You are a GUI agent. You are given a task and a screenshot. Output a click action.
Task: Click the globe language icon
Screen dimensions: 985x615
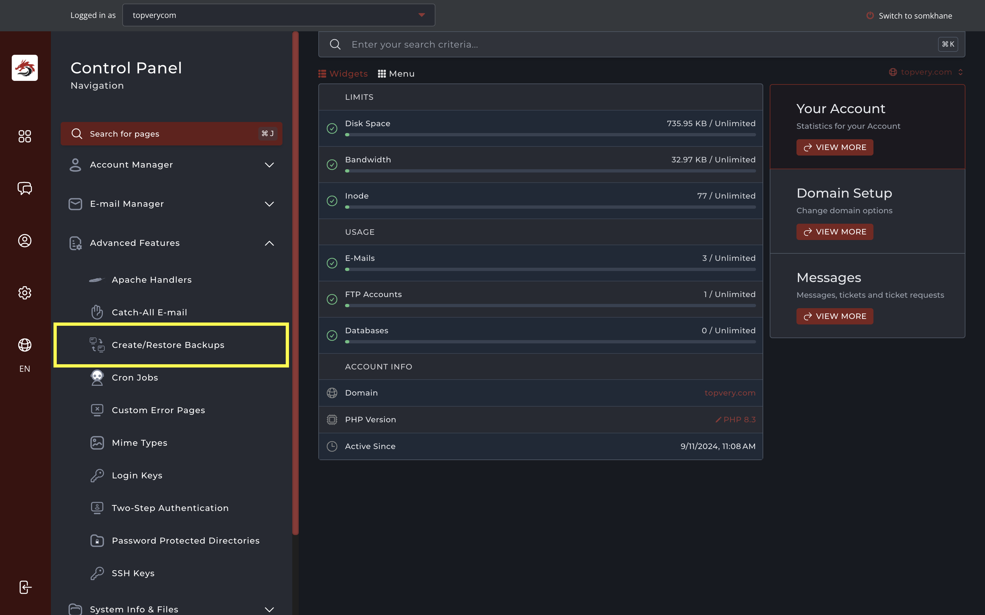(x=25, y=345)
